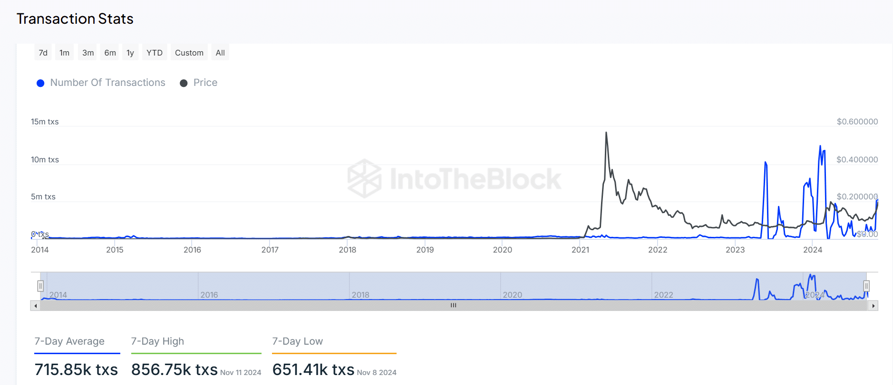The width and height of the screenshot is (893, 385).
Task: Switch chart to 3m range
Action: point(88,53)
